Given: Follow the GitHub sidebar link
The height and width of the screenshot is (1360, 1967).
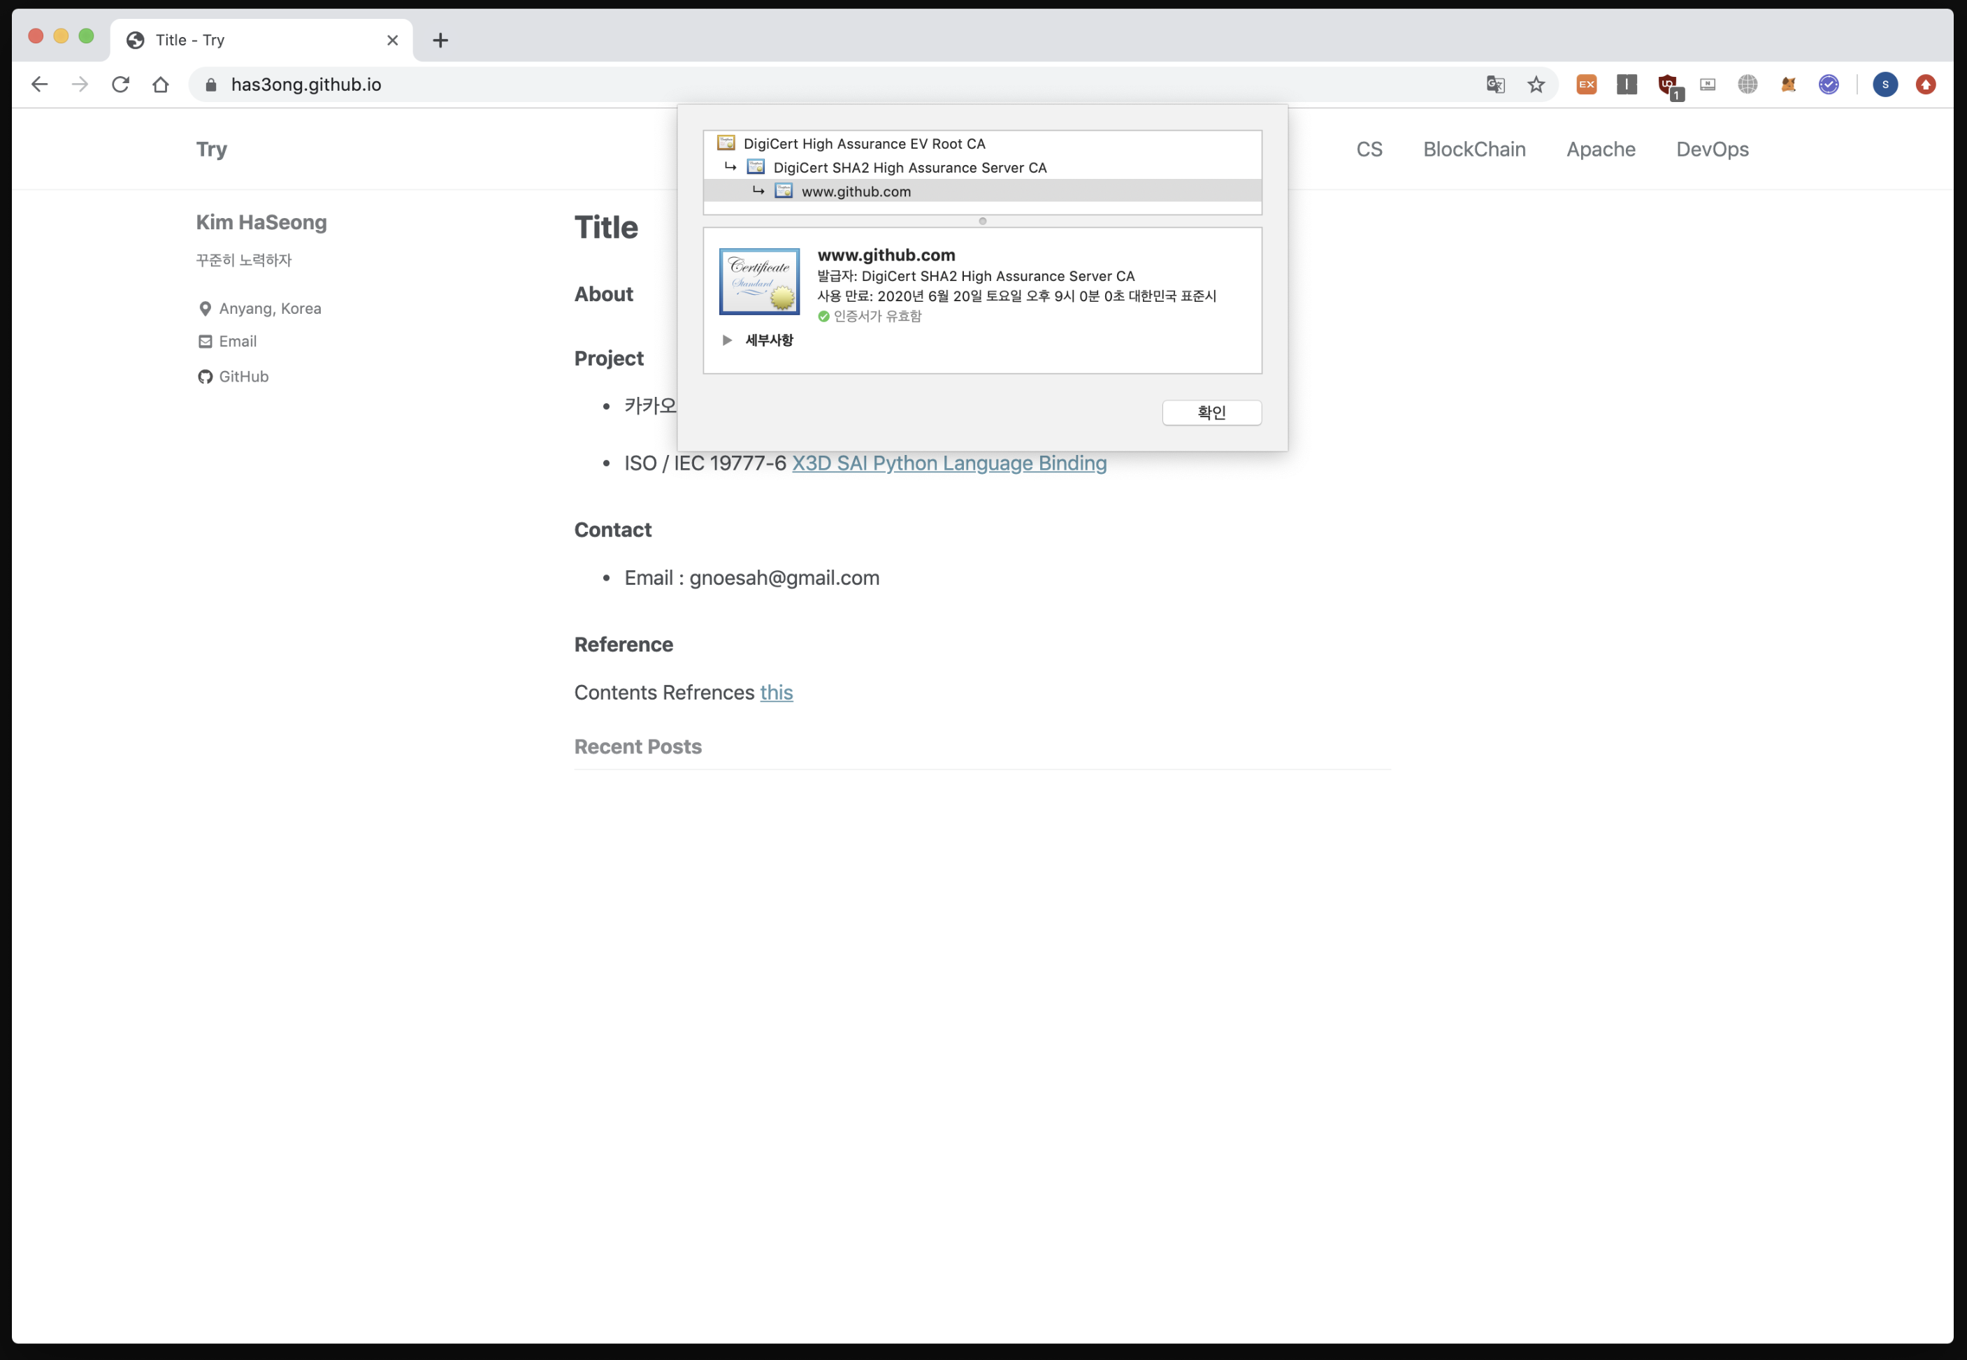Looking at the screenshot, I should (x=243, y=377).
